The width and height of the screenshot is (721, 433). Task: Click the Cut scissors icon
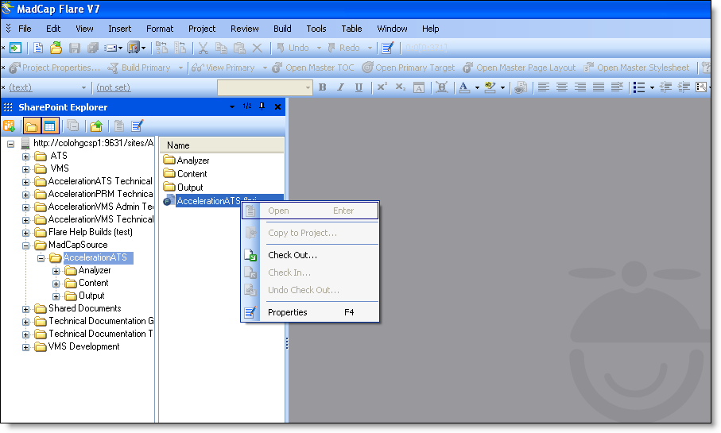pos(204,48)
